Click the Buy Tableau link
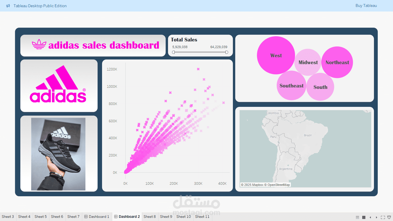Screen dimensions: 393x221 pyautogui.click(x=366, y=6)
